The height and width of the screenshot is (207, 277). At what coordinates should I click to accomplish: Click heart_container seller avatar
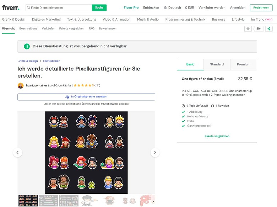click(21, 86)
